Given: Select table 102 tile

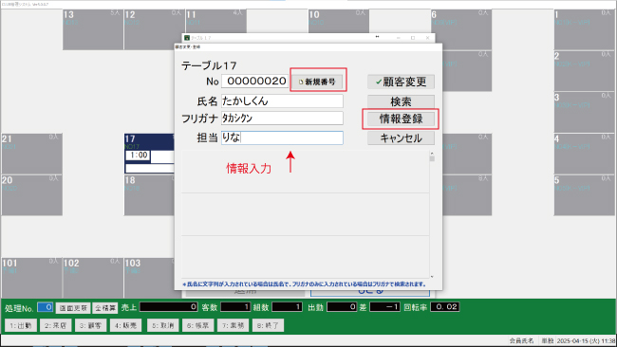Looking at the screenshot, I should coord(93,278).
